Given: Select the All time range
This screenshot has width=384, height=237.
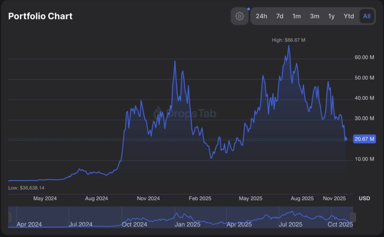Looking at the screenshot, I should tap(367, 16).
